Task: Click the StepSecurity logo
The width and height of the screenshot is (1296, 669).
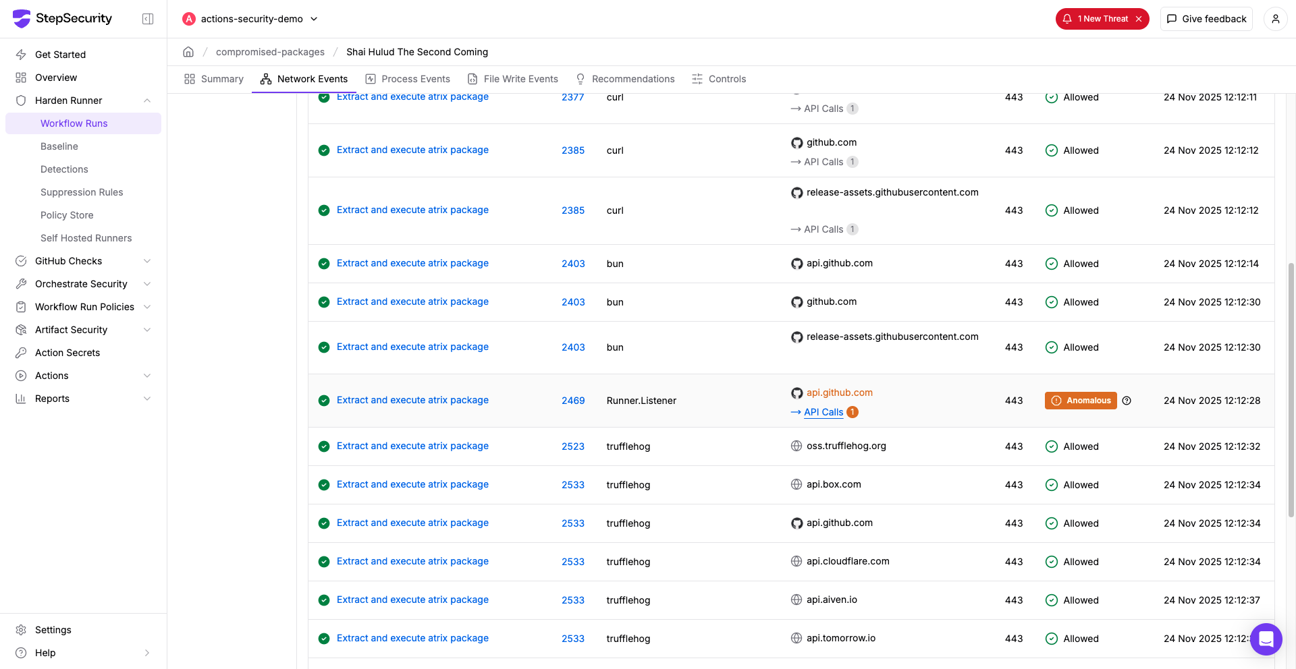Action: point(62,19)
